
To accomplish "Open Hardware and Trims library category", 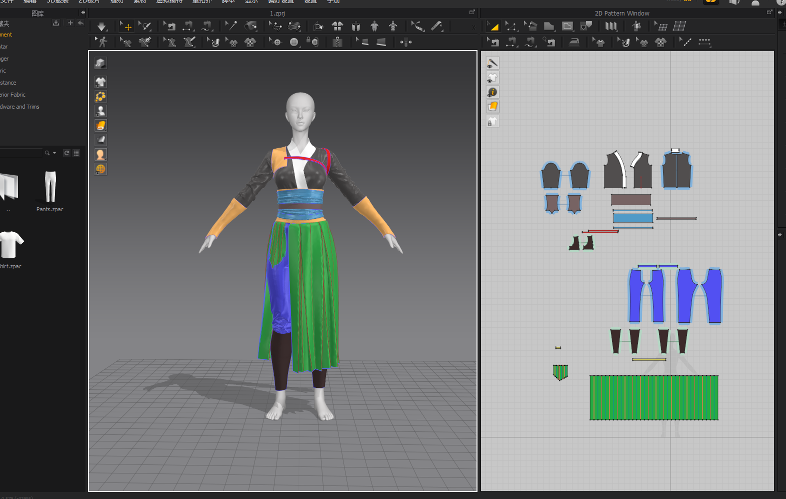I will (19, 107).
